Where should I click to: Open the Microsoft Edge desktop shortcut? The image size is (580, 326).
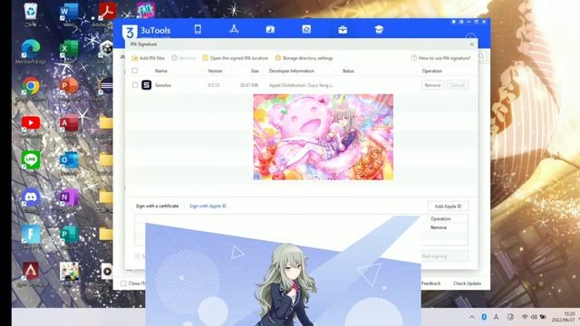tap(31, 52)
